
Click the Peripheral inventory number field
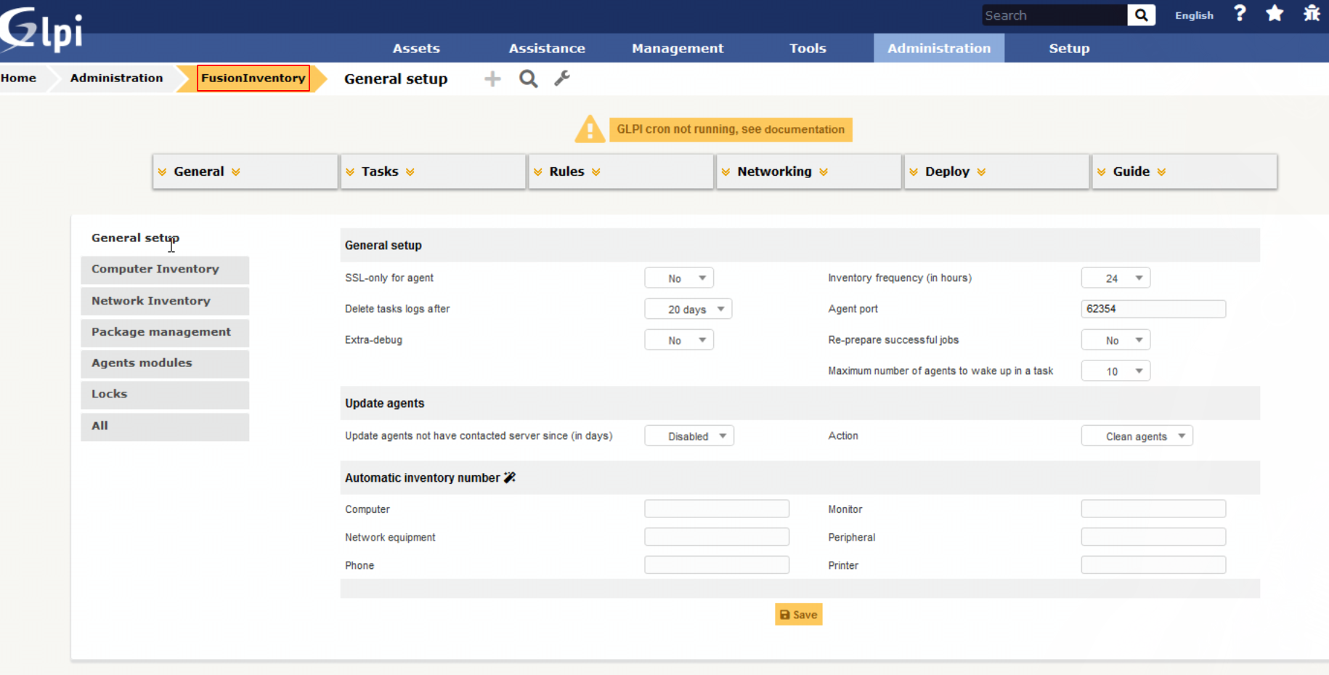tap(1153, 537)
